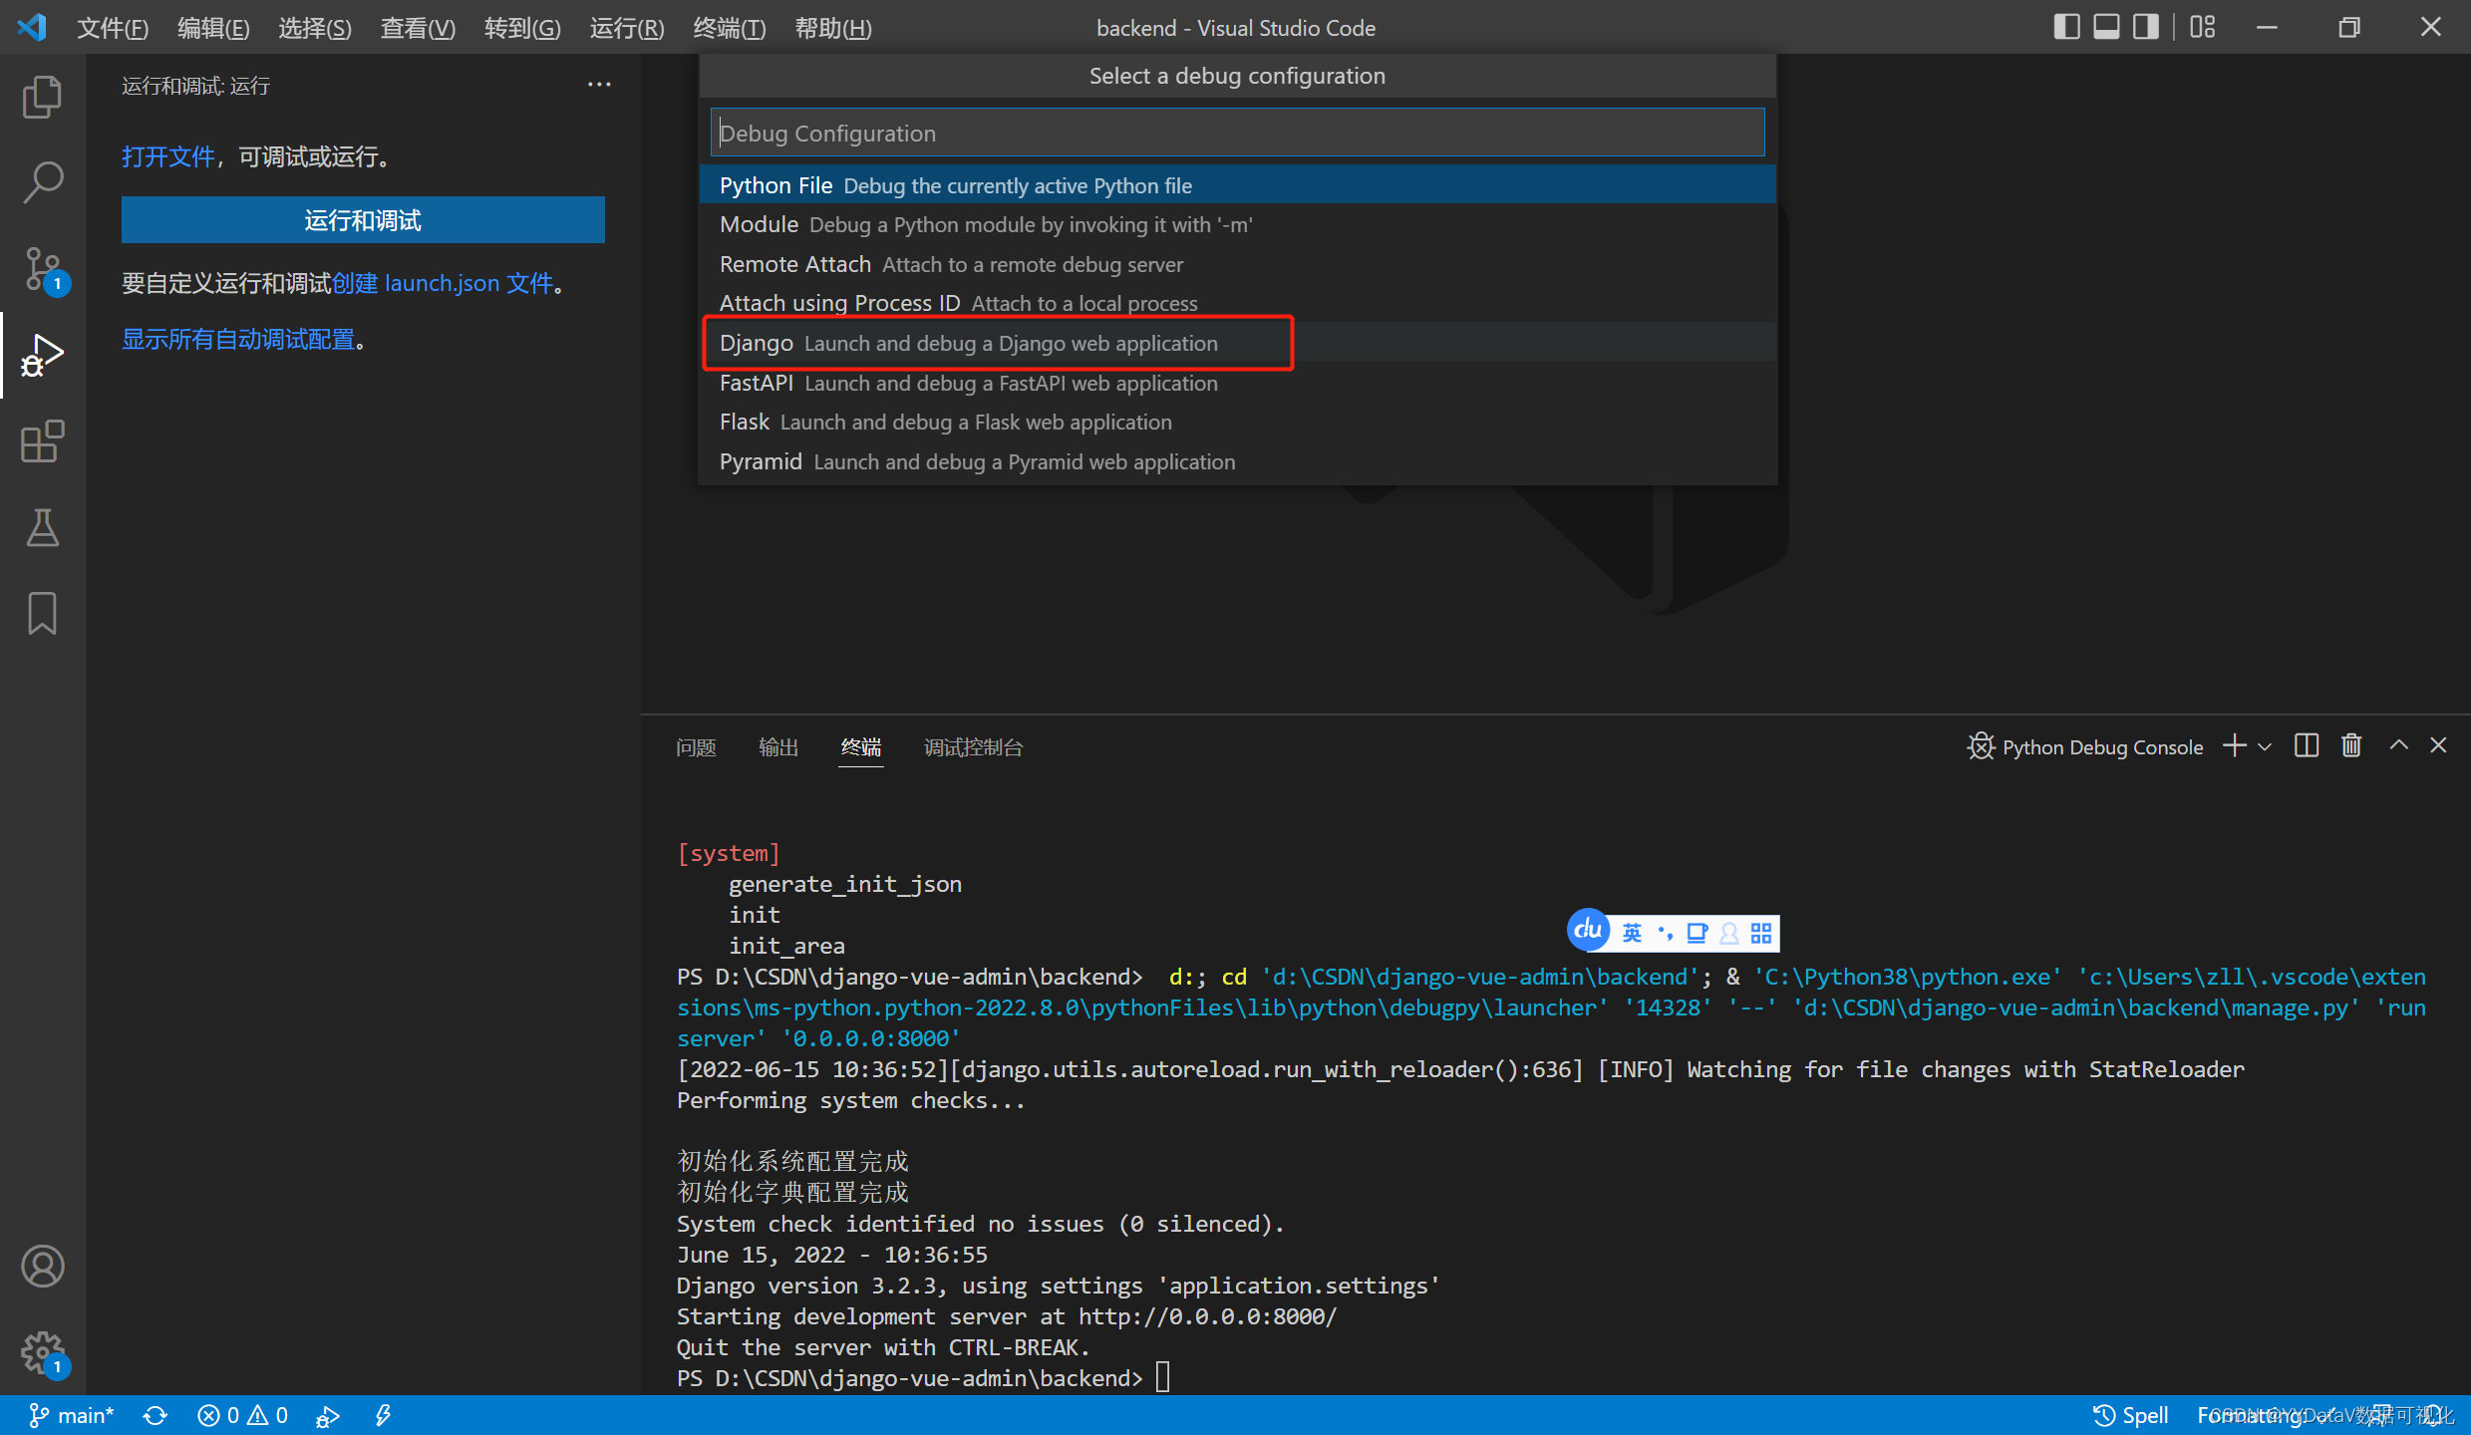Open the Testing view
2471x1435 pixels.
(42, 527)
